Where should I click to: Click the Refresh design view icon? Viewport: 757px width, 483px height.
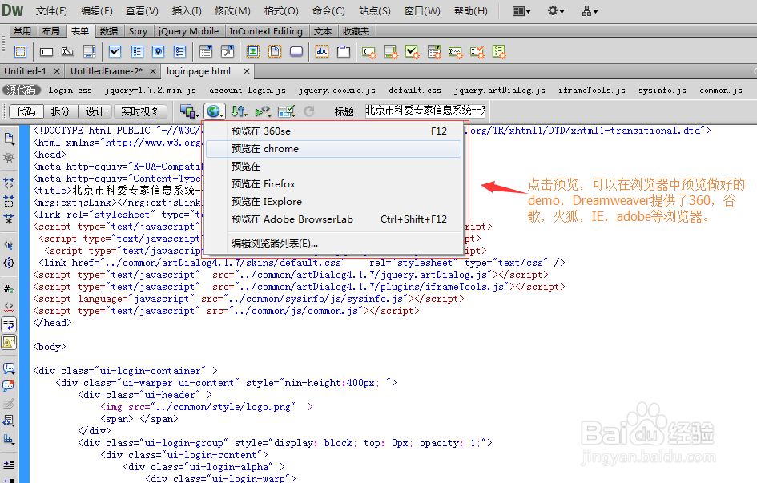309,111
